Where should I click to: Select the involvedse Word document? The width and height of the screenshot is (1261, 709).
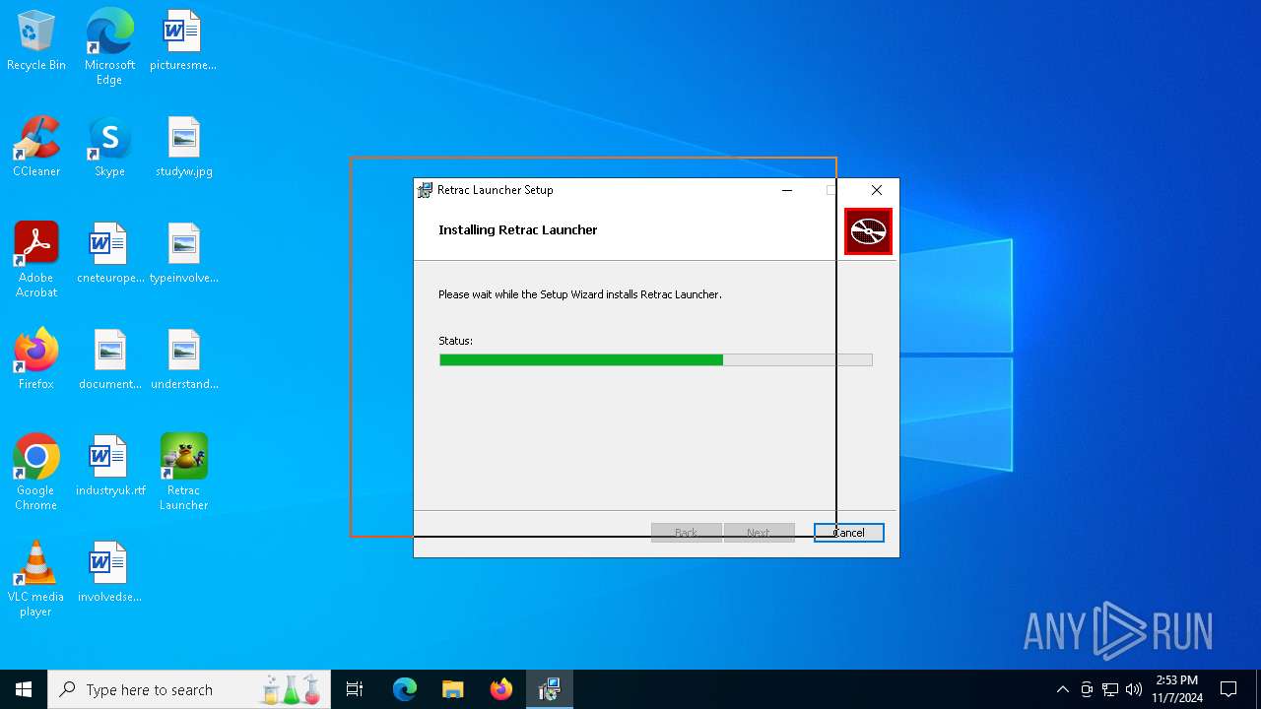click(x=109, y=572)
